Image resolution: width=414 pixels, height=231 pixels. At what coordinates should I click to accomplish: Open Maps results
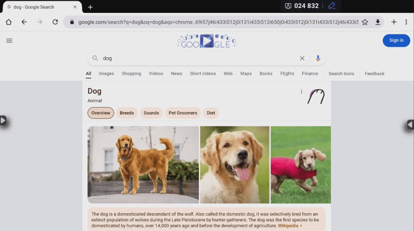(246, 74)
